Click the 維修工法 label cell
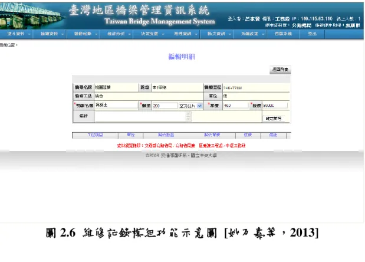Screen dimensions: 365x262 [x=83, y=96]
